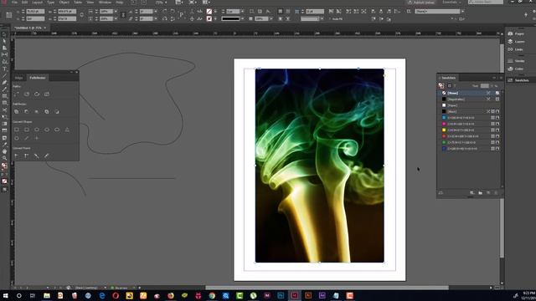Switch to the Align tab

point(19,78)
